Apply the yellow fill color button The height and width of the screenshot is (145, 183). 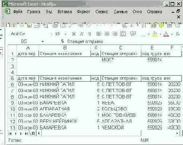155,34
